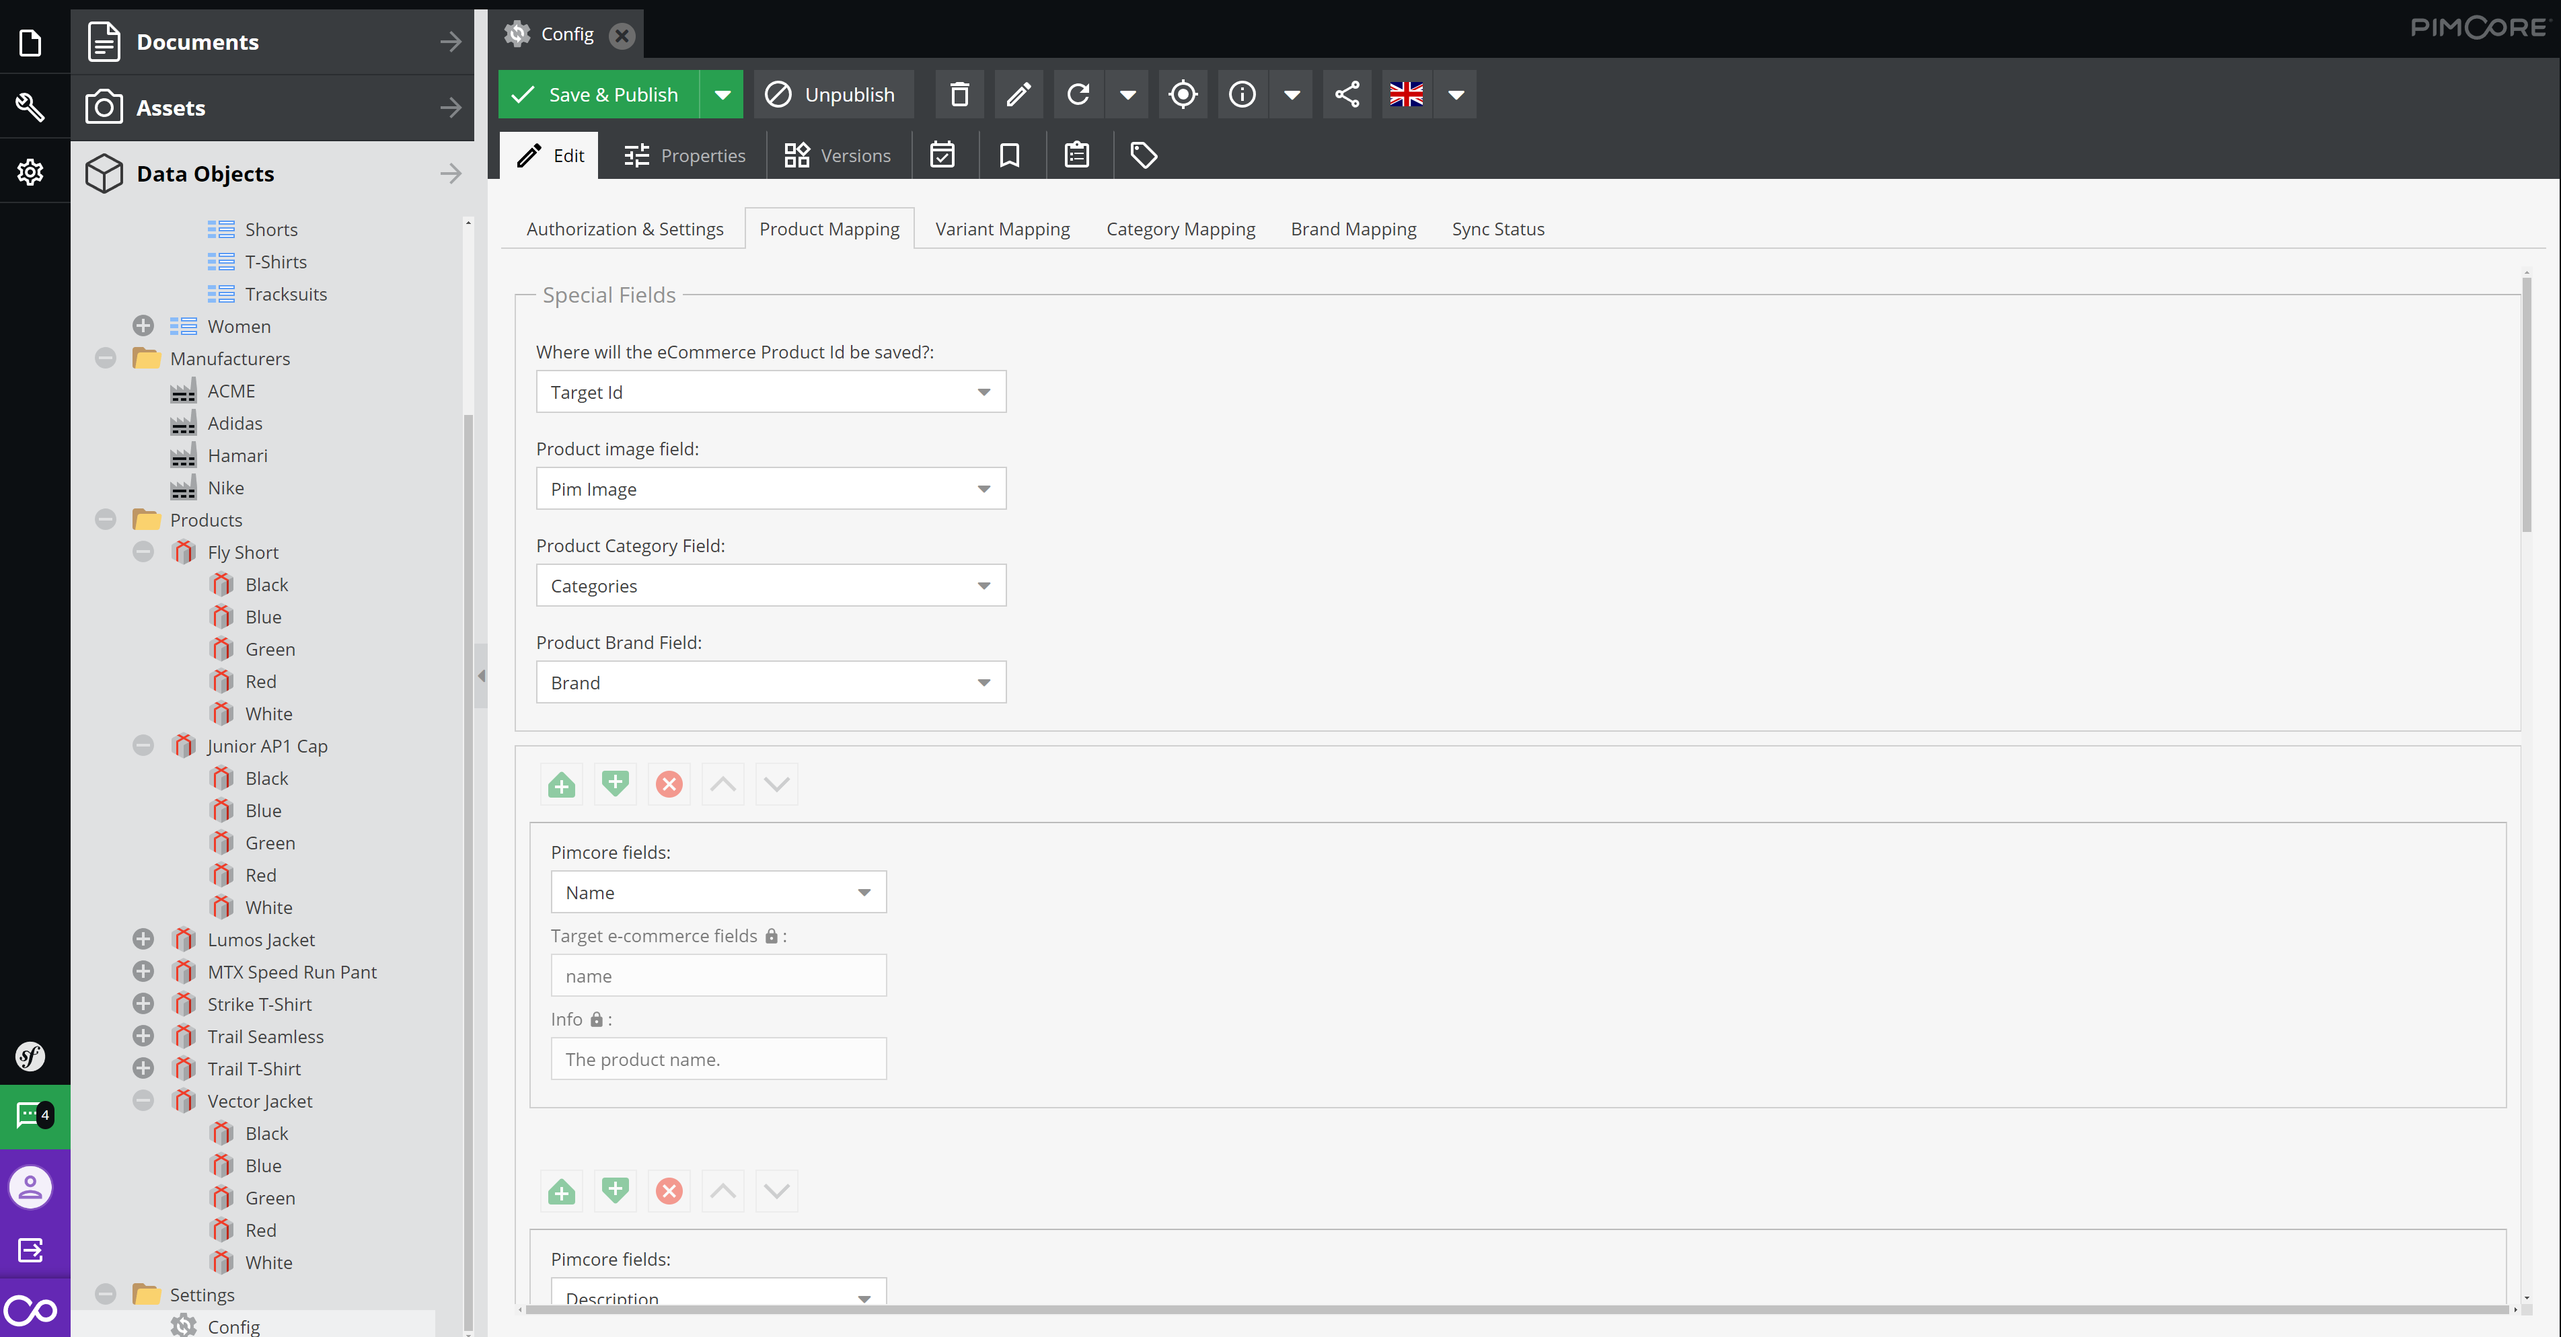This screenshot has height=1337, width=2561.
Task: Expand the Name Pimcore fields dropdown
Action: click(864, 892)
